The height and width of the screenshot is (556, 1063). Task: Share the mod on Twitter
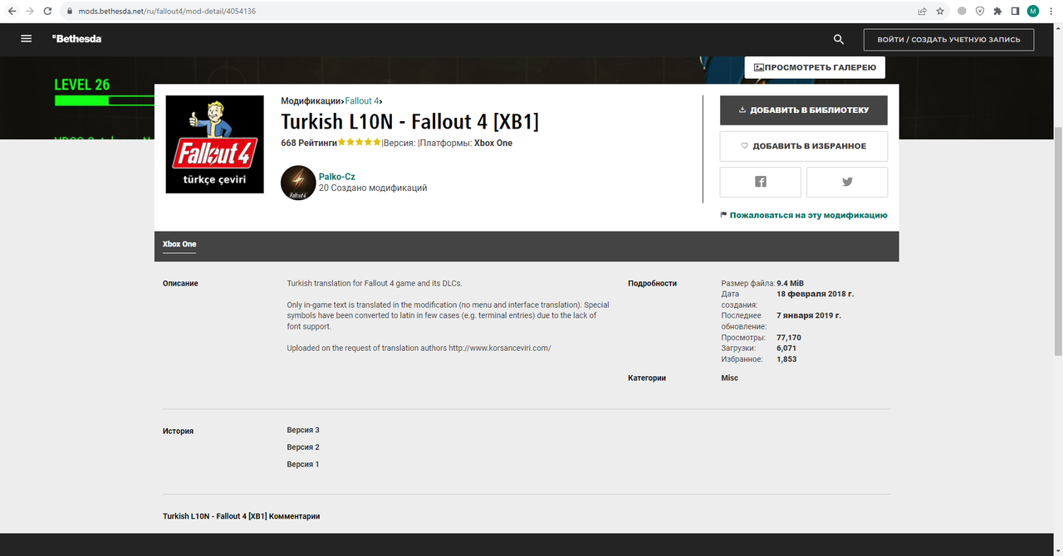click(847, 182)
